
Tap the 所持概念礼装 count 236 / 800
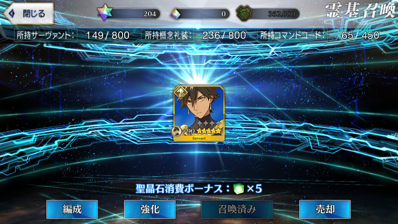224,36
